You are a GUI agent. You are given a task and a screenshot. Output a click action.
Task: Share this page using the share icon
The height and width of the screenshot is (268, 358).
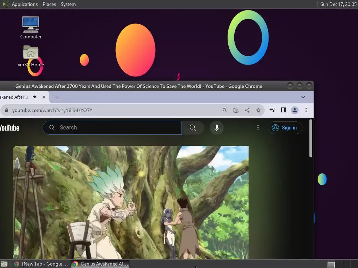pos(247,110)
